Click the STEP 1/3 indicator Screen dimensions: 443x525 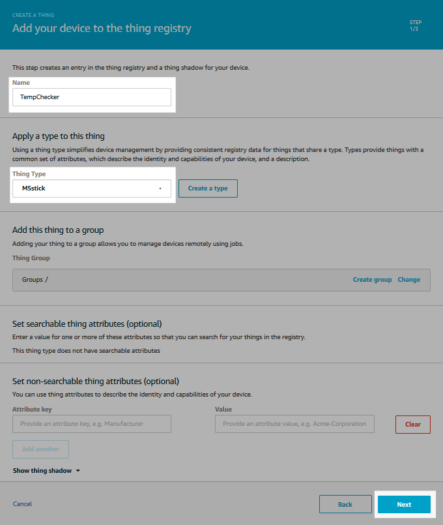click(x=416, y=25)
